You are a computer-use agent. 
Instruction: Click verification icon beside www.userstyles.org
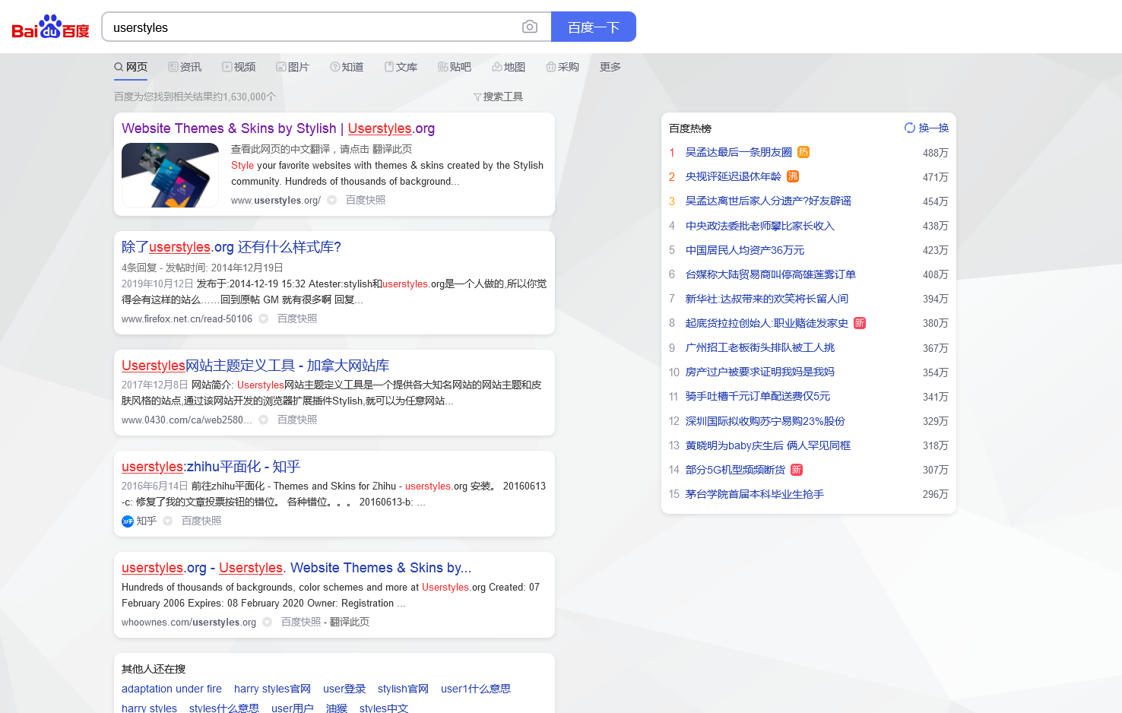pyautogui.click(x=332, y=201)
